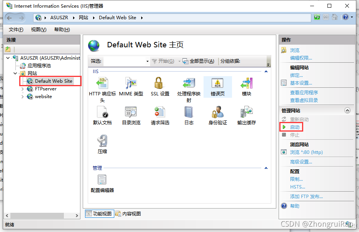The width and height of the screenshot is (359, 232).
Task: Open the 压缩 clamp icon
Action: pyautogui.click(x=102, y=140)
